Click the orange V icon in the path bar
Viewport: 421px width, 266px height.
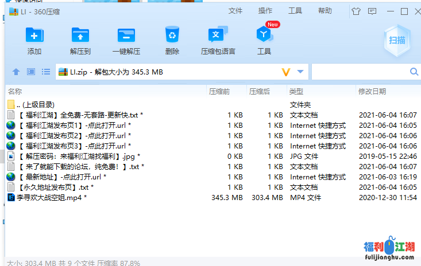tap(286, 72)
